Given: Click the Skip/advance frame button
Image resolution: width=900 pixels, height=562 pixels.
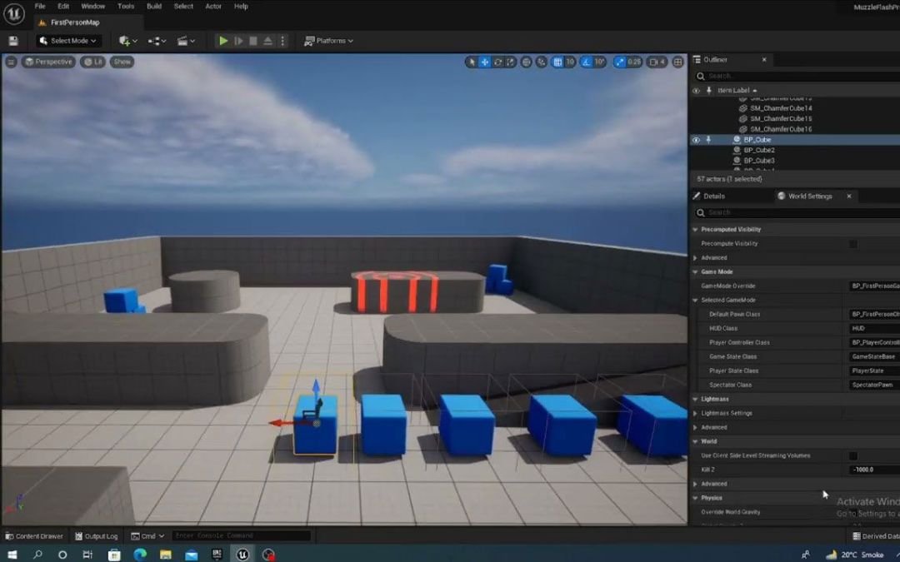Looking at the screenshot, I should (x=239, y=41).
